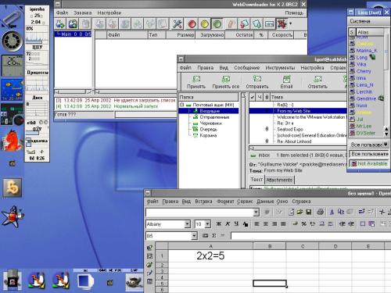The width and height of the screenshot is (391, 293).
Task: Click the Open file folder icon in OpenOffice
Action: pyautogui.click(x=300, y=212)
